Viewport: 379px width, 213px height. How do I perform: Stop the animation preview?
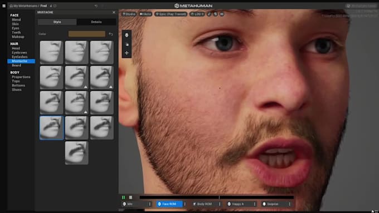point(130,197)
